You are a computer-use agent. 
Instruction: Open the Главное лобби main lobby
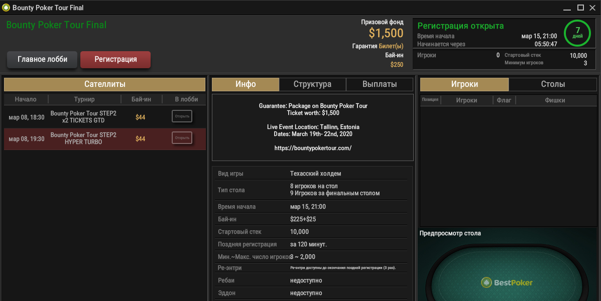click(x=42, y=59)
